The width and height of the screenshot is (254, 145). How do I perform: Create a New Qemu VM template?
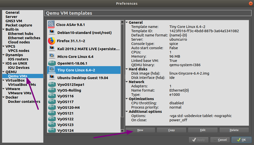point(140,130)
